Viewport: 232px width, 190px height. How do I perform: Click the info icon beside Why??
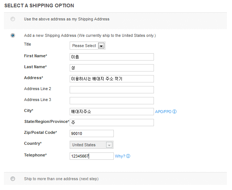pyautogui.click(x=128, y=156)
